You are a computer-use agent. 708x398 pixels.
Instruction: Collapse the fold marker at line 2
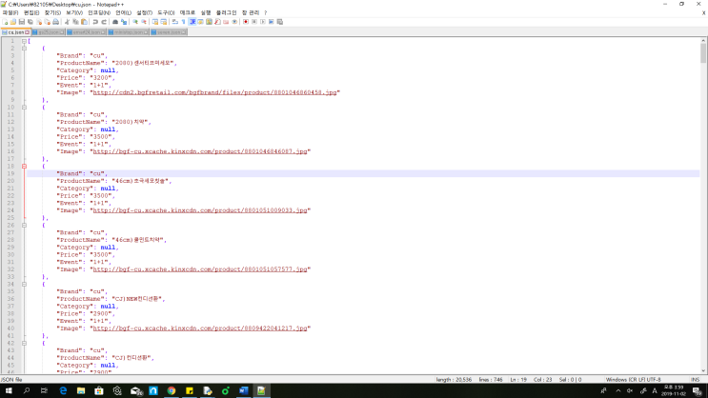[25, 49]
